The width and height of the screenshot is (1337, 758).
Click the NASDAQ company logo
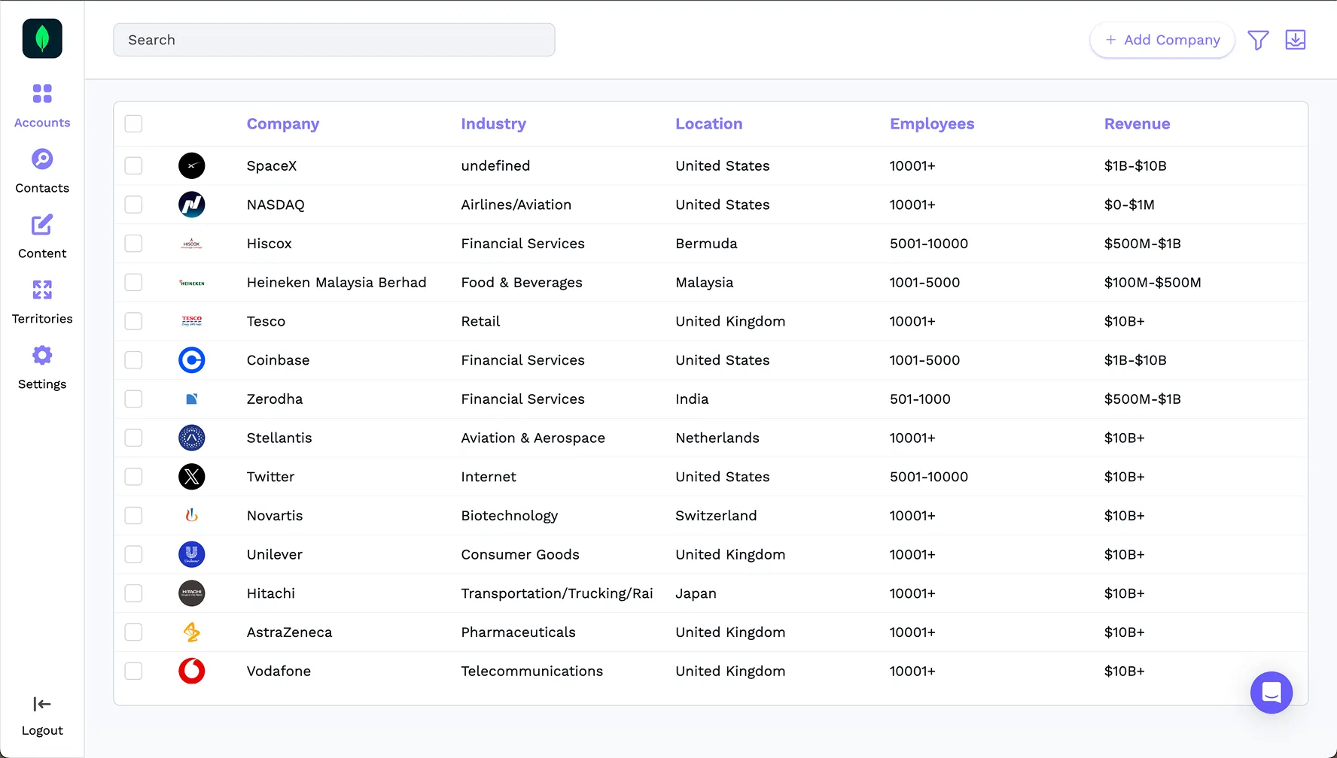pos(192,205)
